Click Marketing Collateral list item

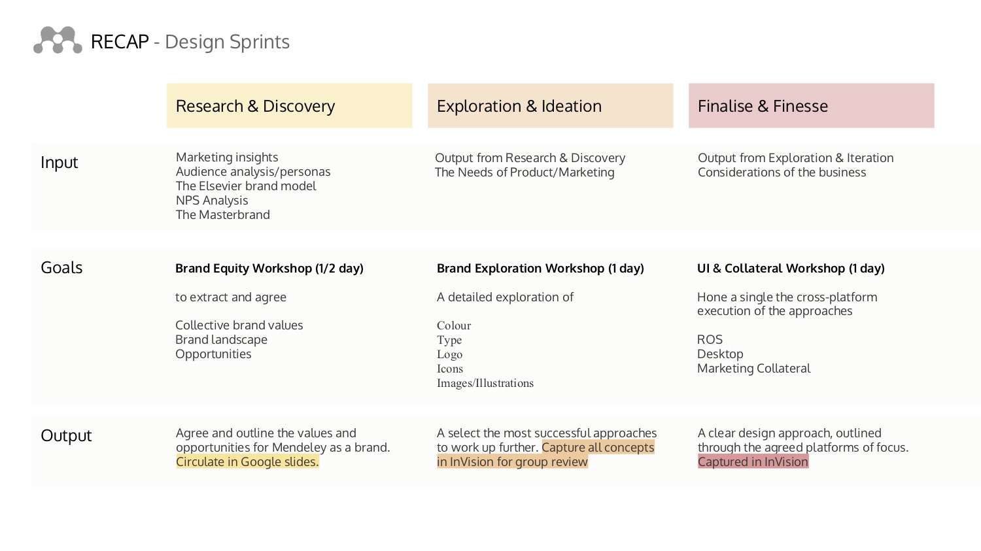point(754,369)
